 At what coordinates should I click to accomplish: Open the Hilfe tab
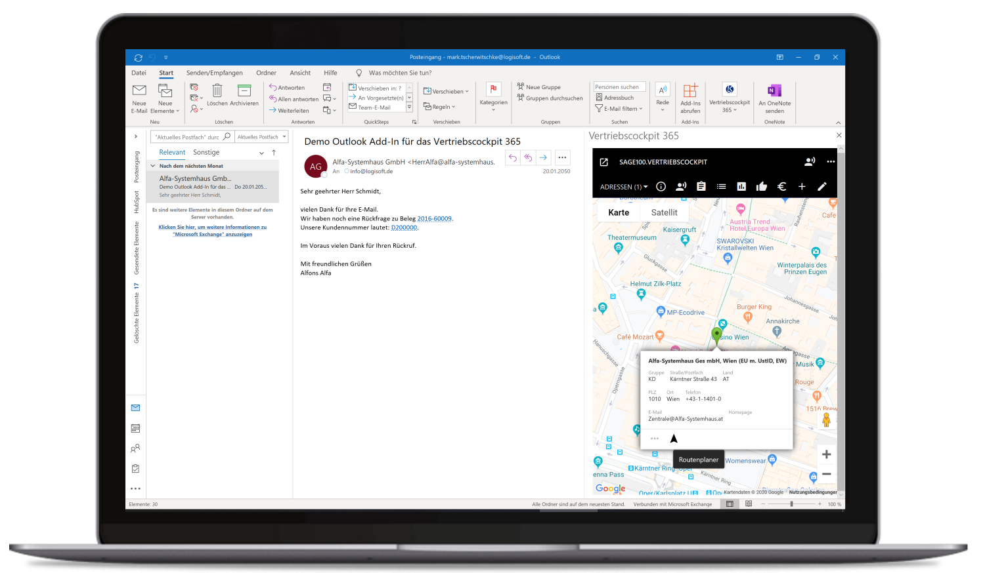point(330,73)
